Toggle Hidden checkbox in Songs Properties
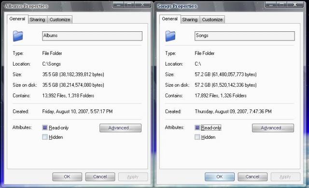The width and height of the screenshot is (309, 188). 197,137
